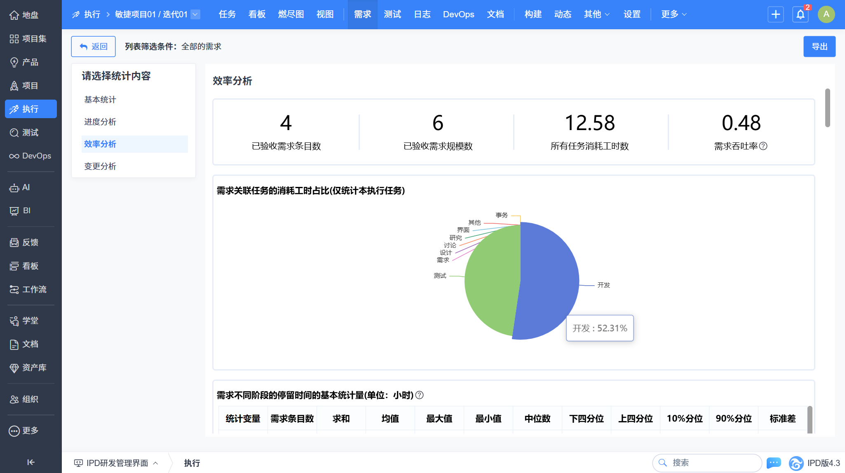Click the 导出 export button
The height and width of the screenshot is (473, 845).
tap(819, 47)
